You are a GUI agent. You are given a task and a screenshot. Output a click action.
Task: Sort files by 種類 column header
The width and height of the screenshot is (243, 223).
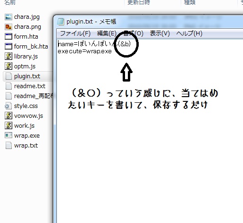click(x=190, y=2)
